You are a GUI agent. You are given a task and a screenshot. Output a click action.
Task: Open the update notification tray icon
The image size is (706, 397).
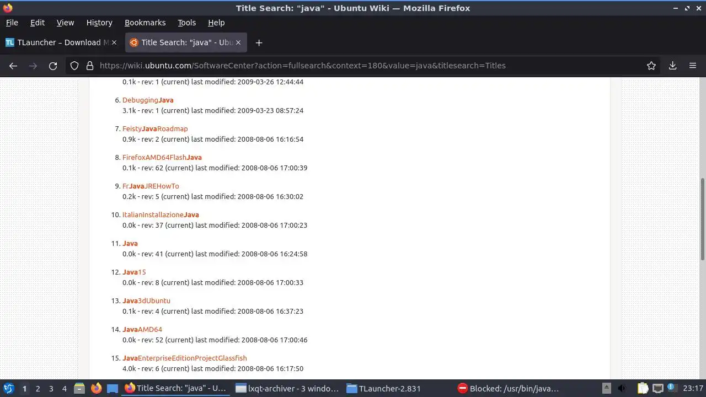(x=672, y=388)
